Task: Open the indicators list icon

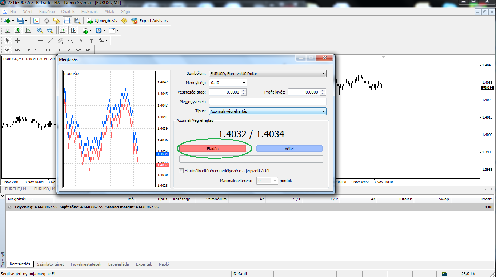Action: coord(85,31)
